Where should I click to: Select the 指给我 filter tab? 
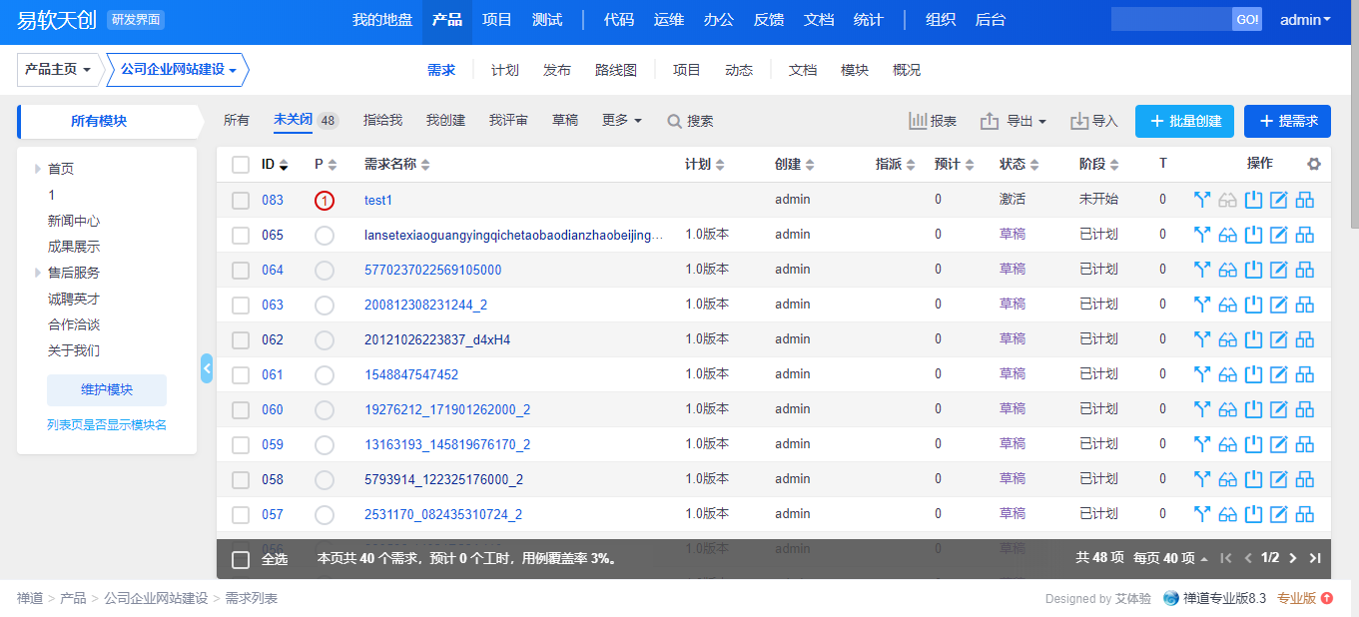pyautogui.click(x=382, y=120)
